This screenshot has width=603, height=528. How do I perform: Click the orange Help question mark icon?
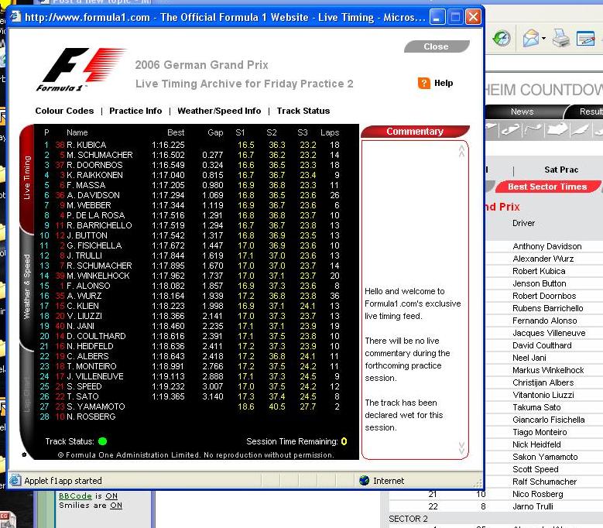click(x=423, y=83)
